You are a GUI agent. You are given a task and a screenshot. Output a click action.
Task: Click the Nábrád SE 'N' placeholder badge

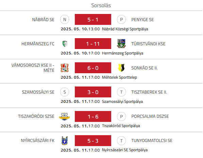coord(65,19)
